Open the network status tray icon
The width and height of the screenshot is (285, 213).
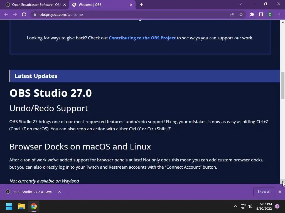click(x=243, y=206)
